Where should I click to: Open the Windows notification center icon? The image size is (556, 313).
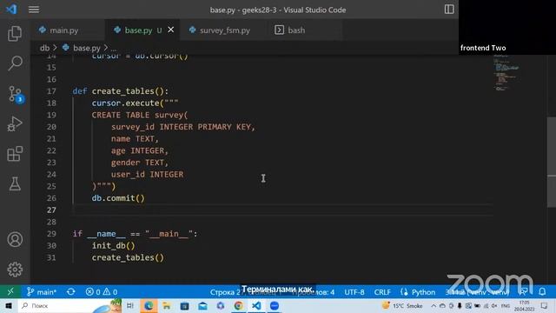(545, 305)
